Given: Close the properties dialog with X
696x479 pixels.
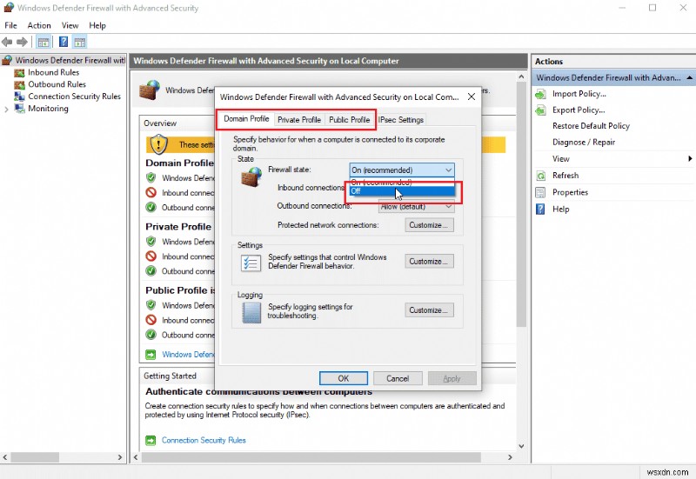Looking at the screenshot, I should 472,96.
